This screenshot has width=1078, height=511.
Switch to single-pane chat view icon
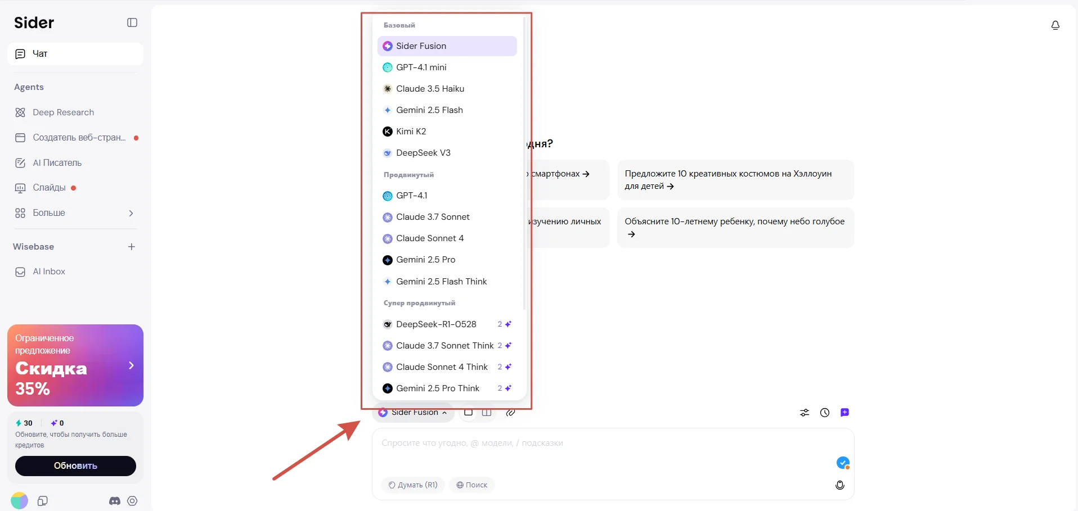click(468, 413)
